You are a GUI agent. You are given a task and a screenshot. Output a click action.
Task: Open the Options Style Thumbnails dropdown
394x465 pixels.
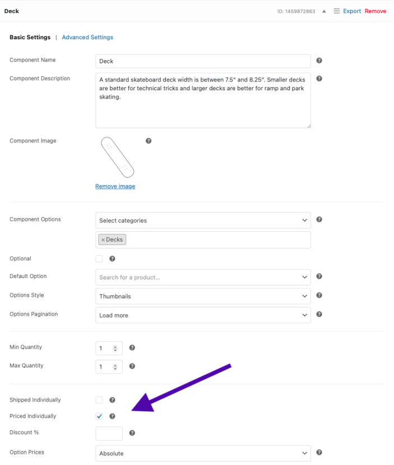click(203, 296)
